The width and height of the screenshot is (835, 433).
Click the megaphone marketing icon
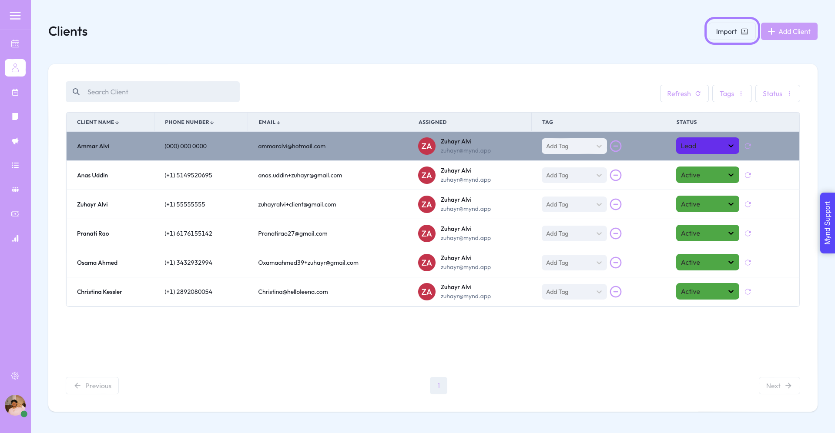(x=15, y=141)
